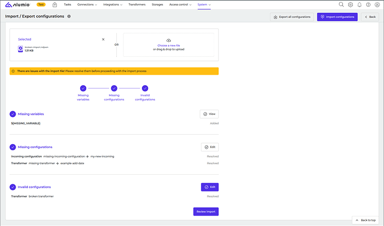Go to the Tasks menu item
This screenshot has width=384, height=226.
click(67, 4)
